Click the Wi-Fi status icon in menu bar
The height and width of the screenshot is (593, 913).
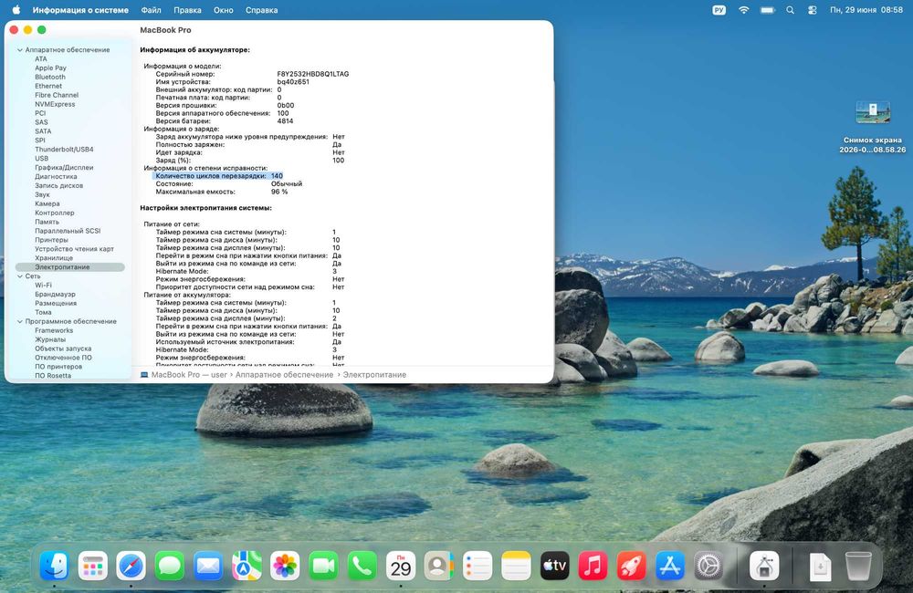pyautogui.click(x=743, y=10)
